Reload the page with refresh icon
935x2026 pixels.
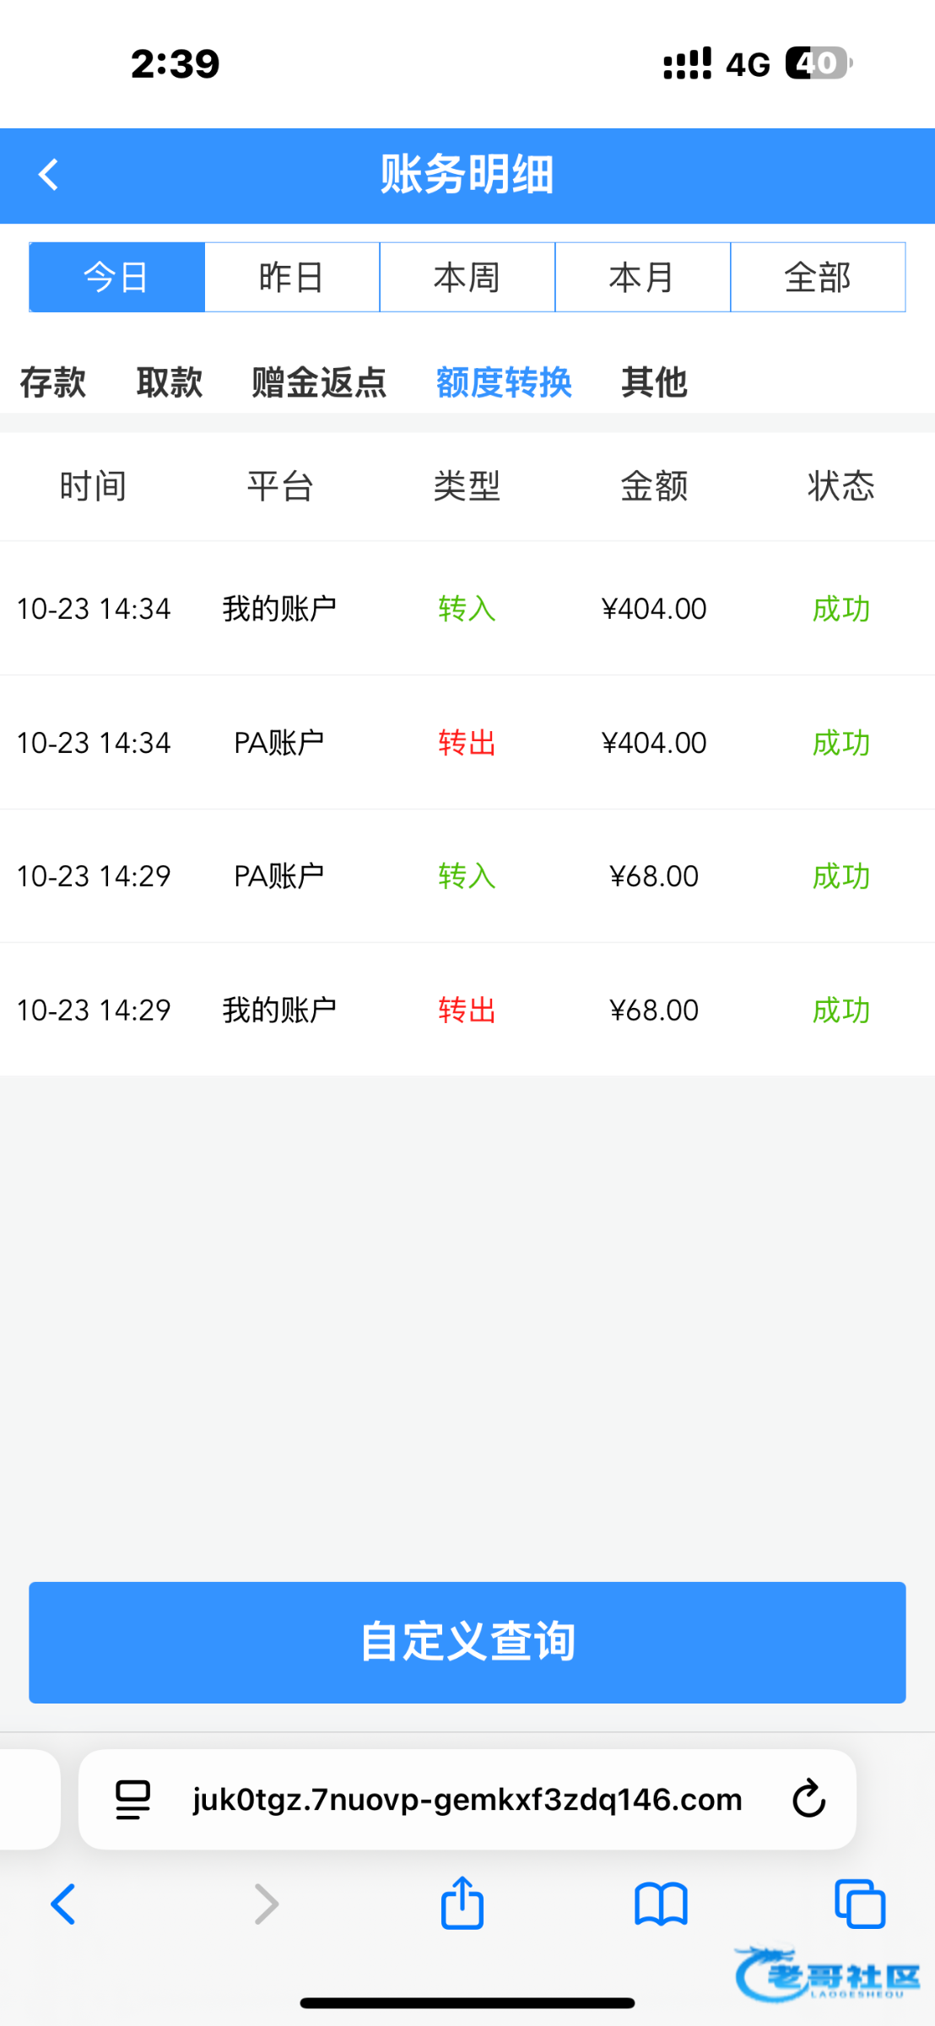808,1799
